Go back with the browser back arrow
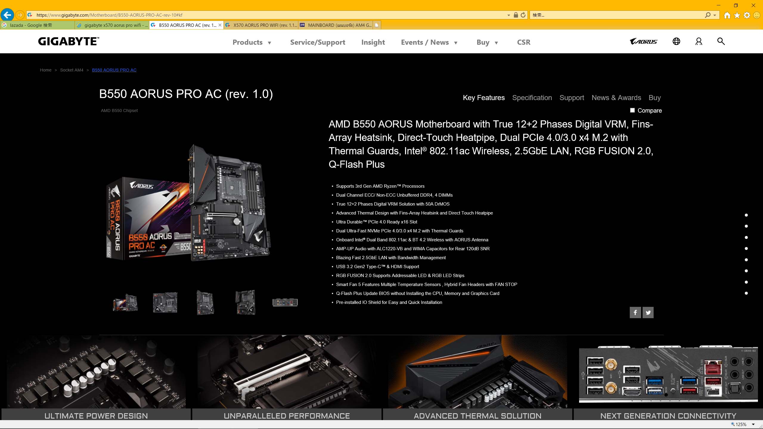This screenshot has height=429, width=763. click(7, 15)
